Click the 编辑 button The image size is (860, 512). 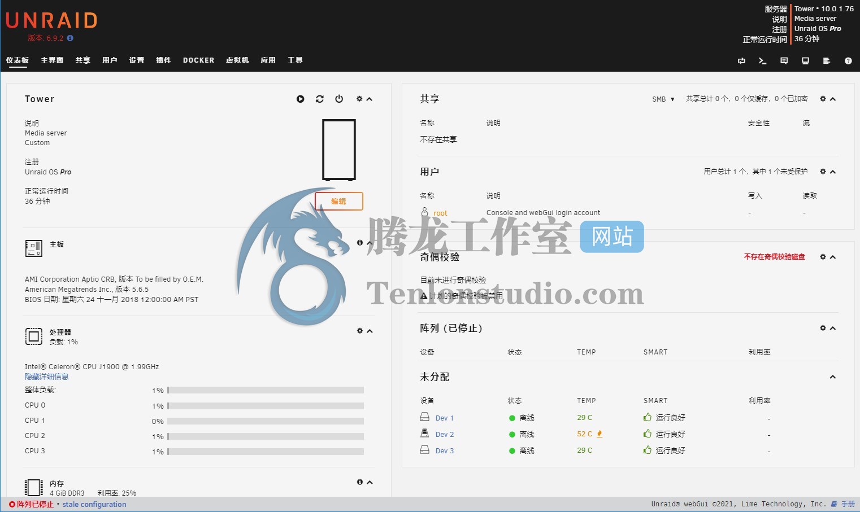coord(339,202)
